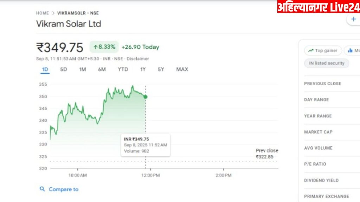Show the 5Y chart range
Image resolution: width=360 pixels, height=202 pixels.
161,69
